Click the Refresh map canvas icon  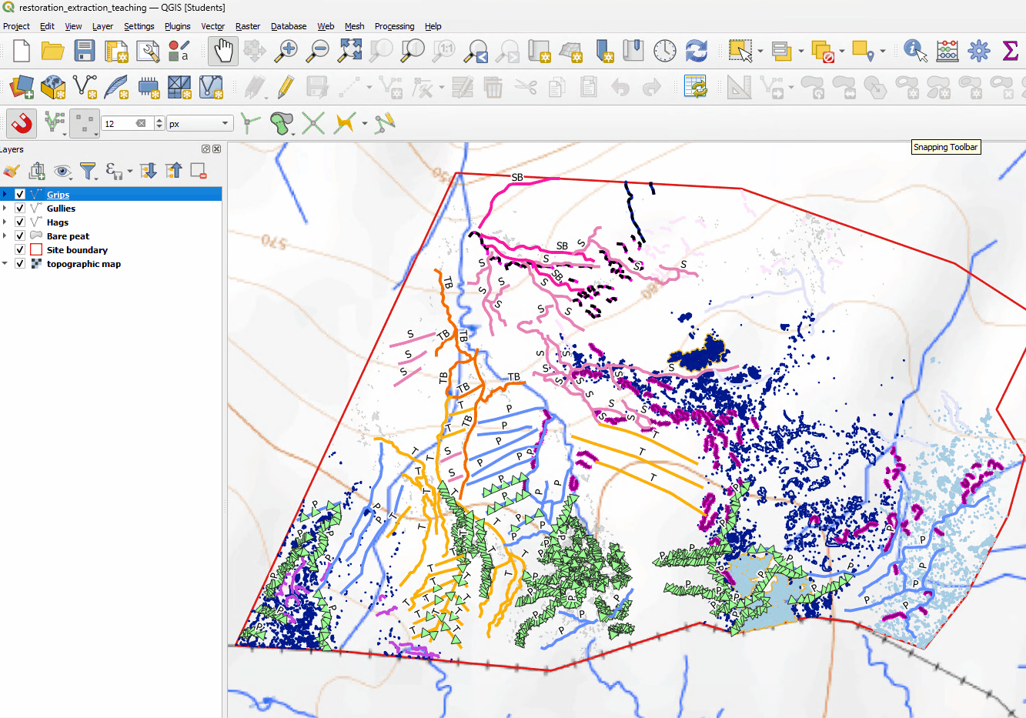(696, 51)
